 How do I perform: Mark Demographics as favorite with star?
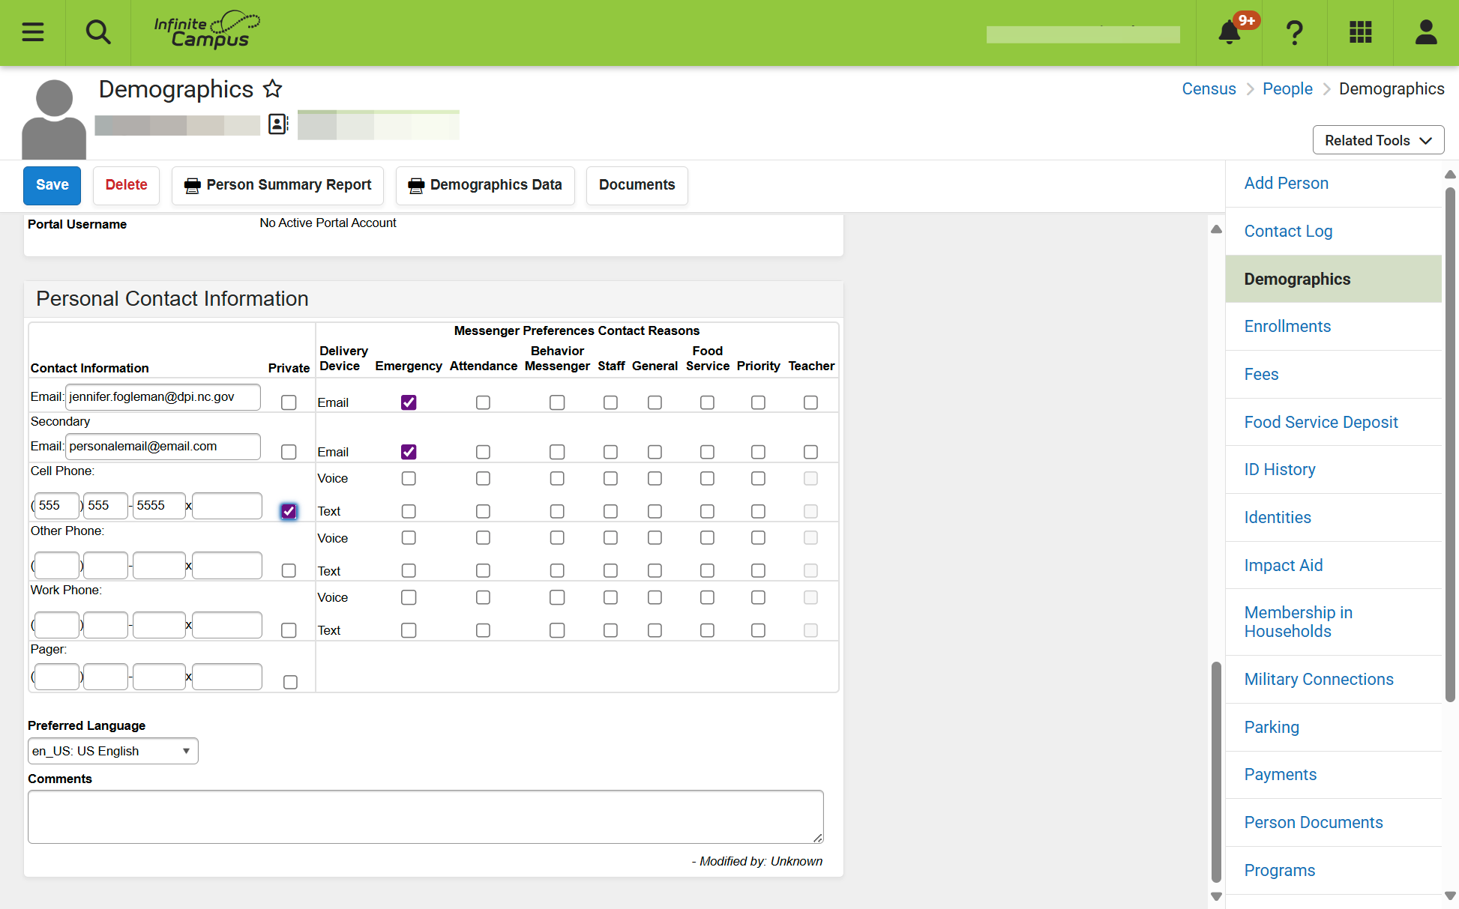pos(273,89)
